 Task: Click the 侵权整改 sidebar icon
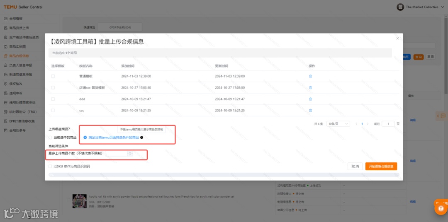[x=6, y=84]
